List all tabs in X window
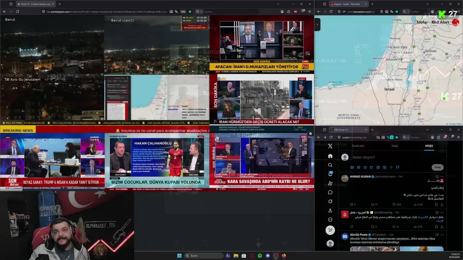 click(x=427, y=130)
